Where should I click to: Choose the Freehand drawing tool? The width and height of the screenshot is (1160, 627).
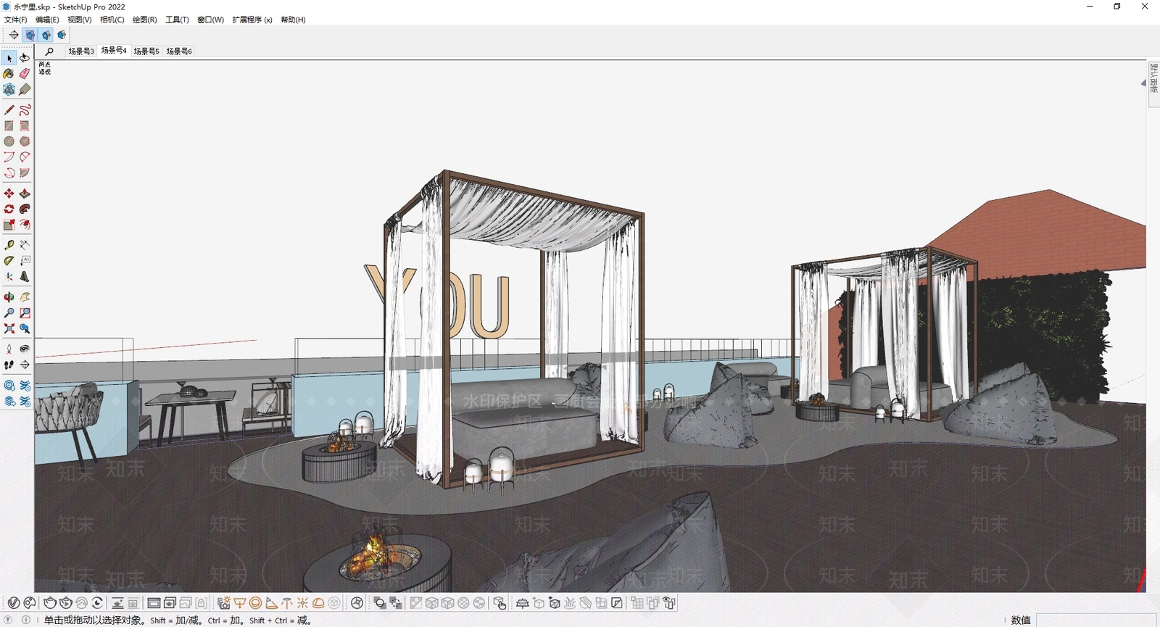point(25,109)
